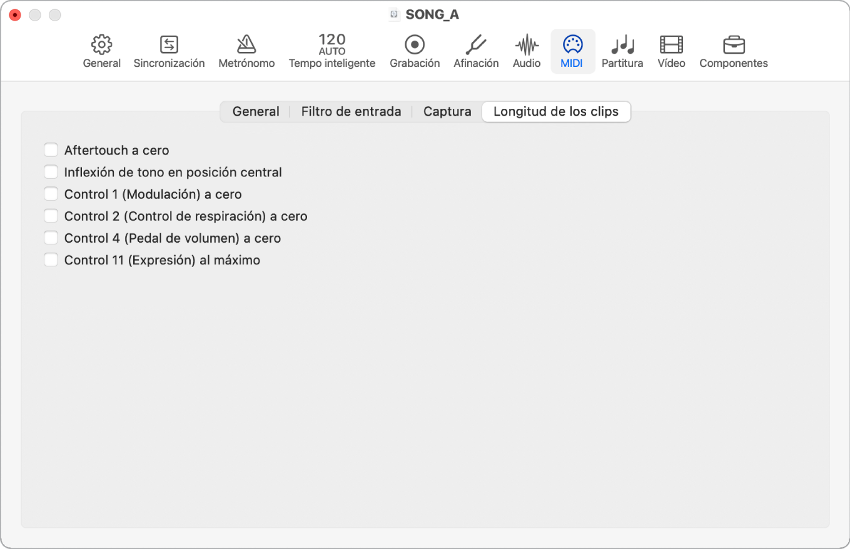Enable Control 1 (Modulación) a cero
Image resolution: width=850 pixels, height=549 pixels.
pyautogui.click(x=51, y=193)
